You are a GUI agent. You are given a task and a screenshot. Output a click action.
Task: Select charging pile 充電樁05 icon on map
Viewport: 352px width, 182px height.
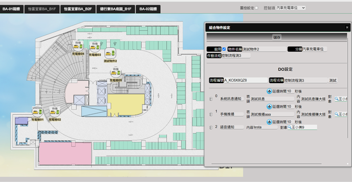pyautogui.click(x=116, y=73)
